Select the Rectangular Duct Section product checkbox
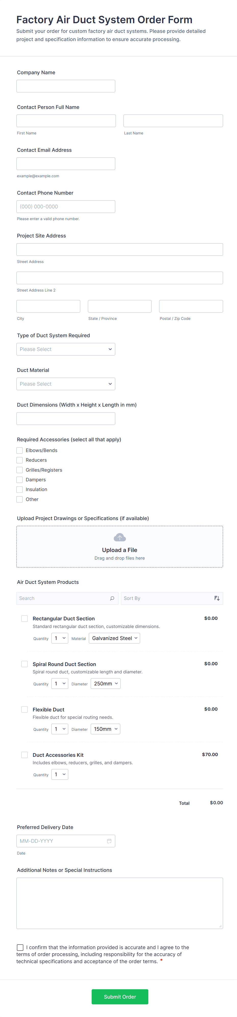 coord(24,619)
